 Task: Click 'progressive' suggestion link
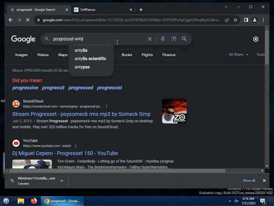25,88
